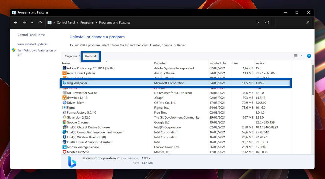This screenshot has width=325, height=179.
Task: Click the Google Chrome icon in the list
Action: pyautogui.click(x=64, y=122)
